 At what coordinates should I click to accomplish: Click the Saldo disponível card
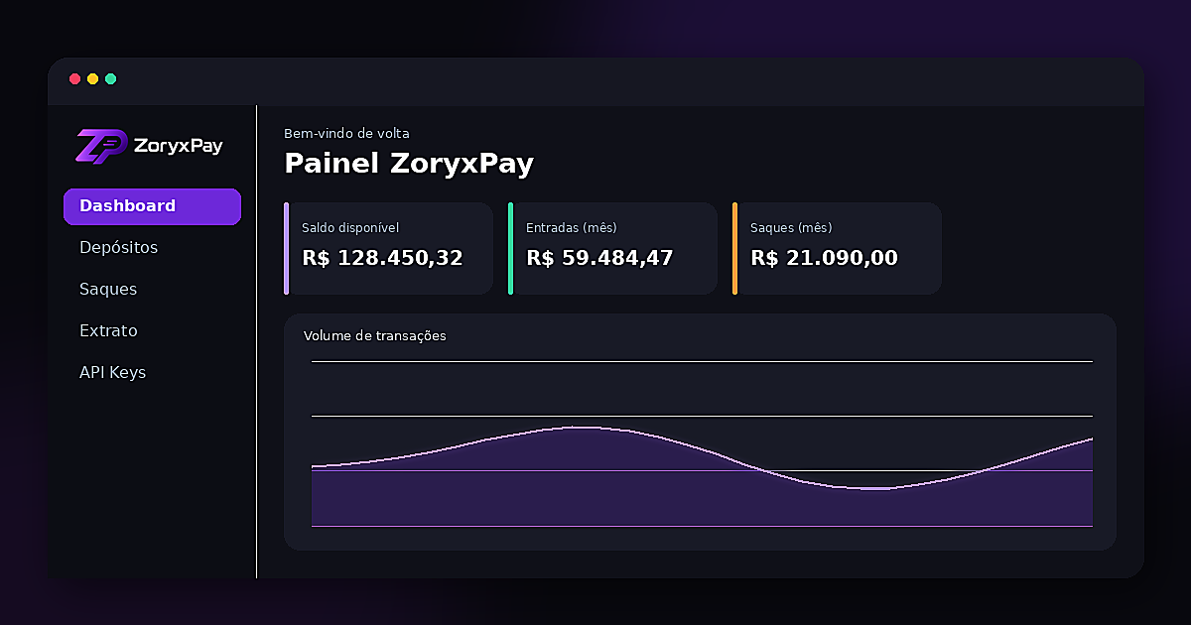pyautogui.click(x=388, y=248)
